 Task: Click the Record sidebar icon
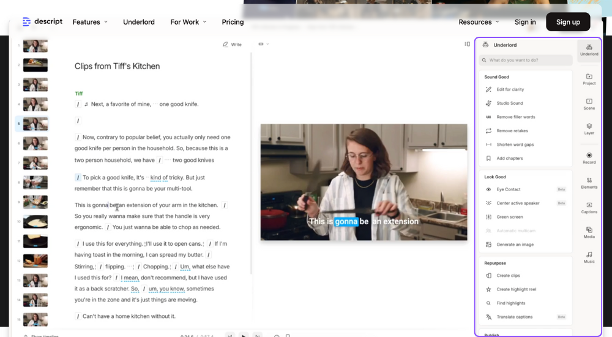coord(589,158)
